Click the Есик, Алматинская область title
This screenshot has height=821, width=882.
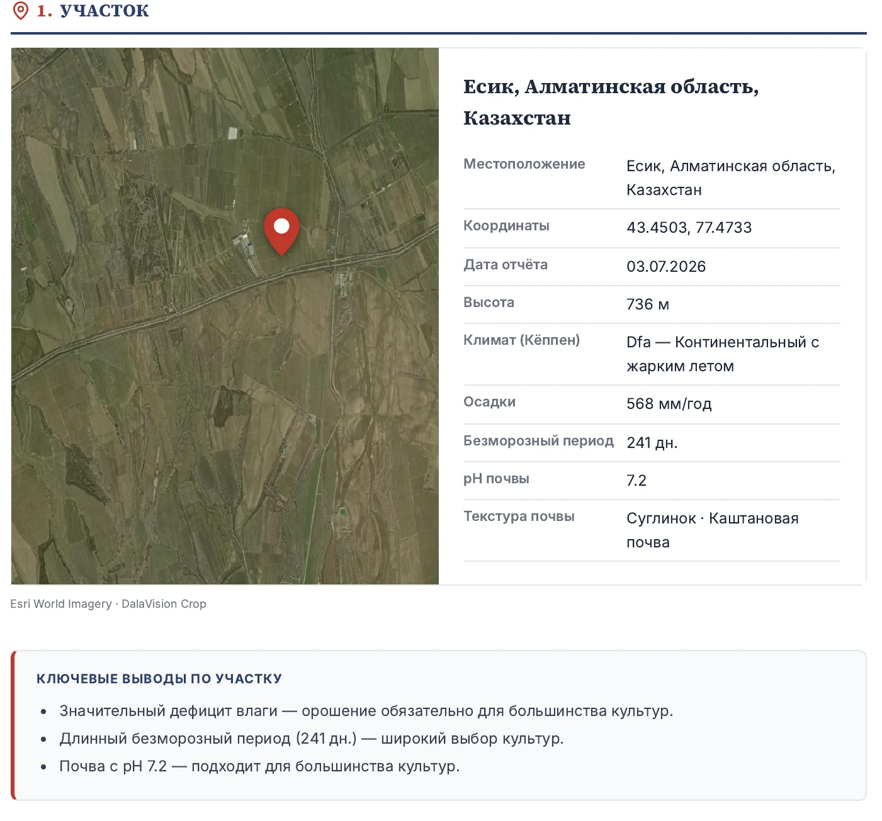[x=611, y=102]
